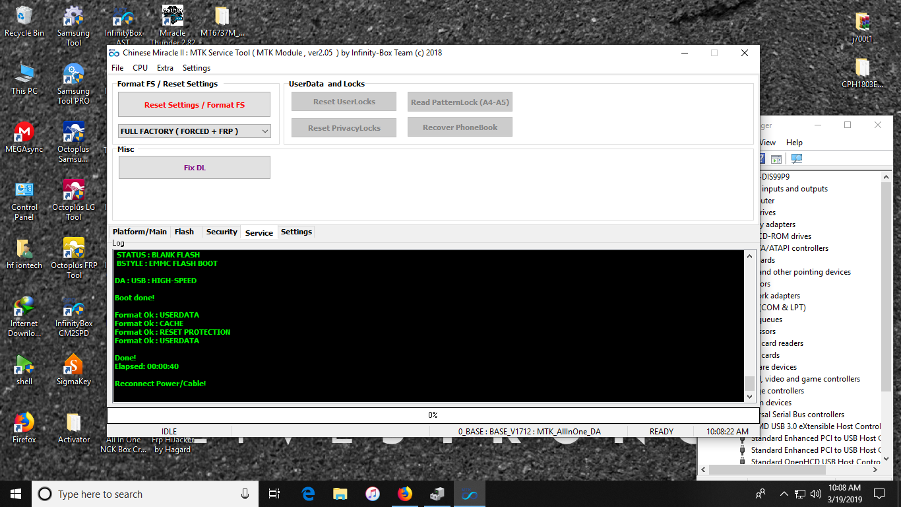Click the volume icon in system tray

click(x=816, y=494)
